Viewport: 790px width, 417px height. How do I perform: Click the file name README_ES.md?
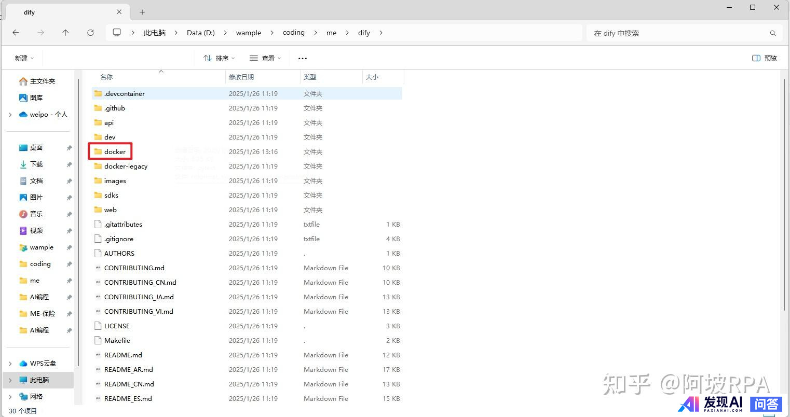pos(128,398)
